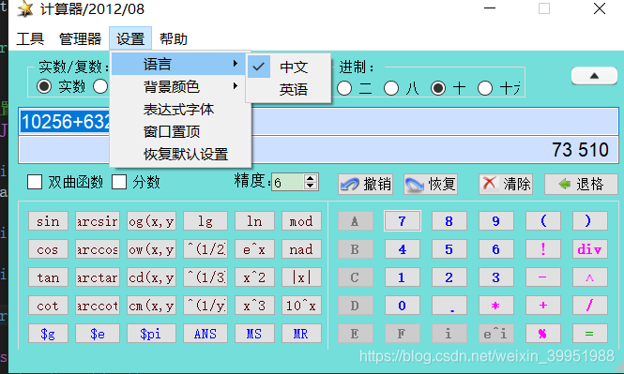The height and width of the screenshot is (374, 624).
Task: Click the 撤销 undo button
Action: [366, 184]
